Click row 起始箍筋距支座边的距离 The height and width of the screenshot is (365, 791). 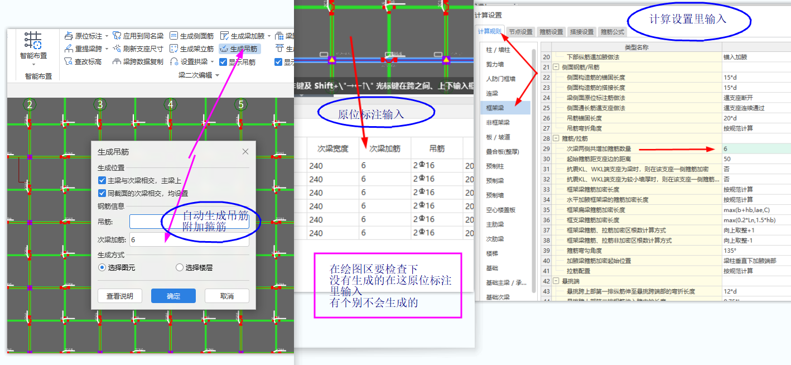click(636, 159)
